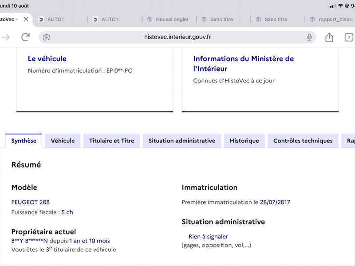Open the Historique tab

click(245, 141)
